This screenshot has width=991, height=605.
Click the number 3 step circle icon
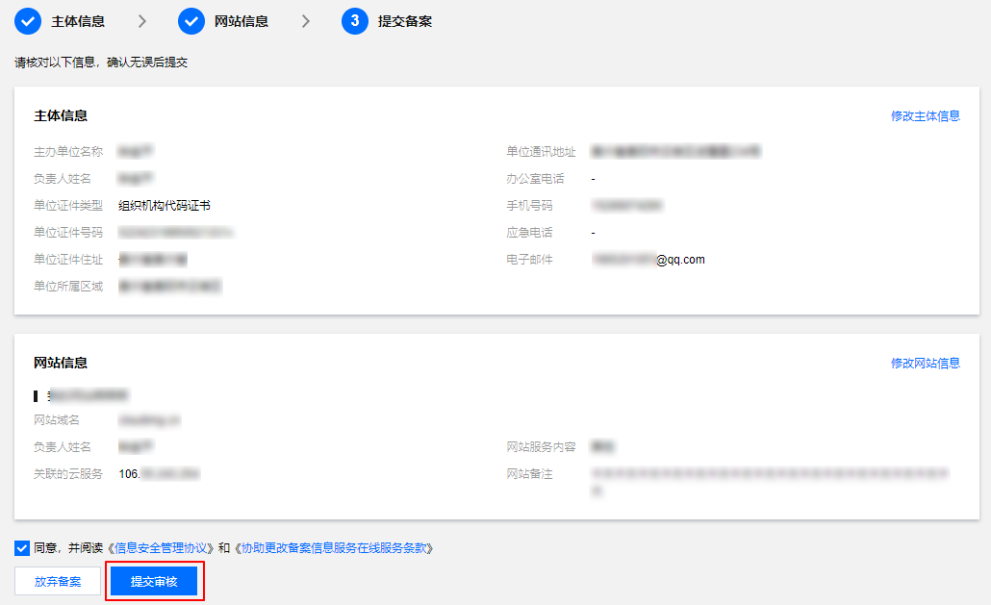tap(354, 21)
